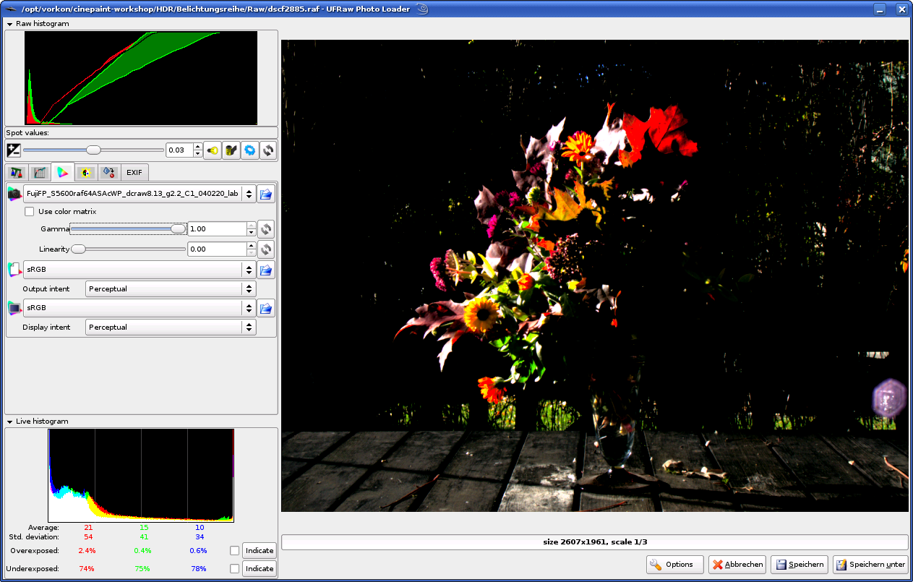Click the film-roll highlight clipping icon

231,150
